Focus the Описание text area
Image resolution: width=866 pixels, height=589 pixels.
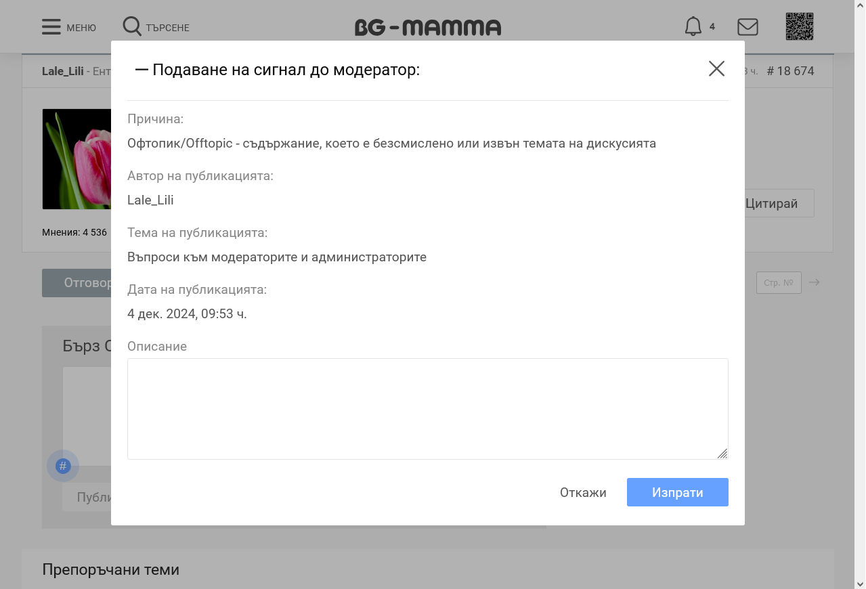[427, 408]
